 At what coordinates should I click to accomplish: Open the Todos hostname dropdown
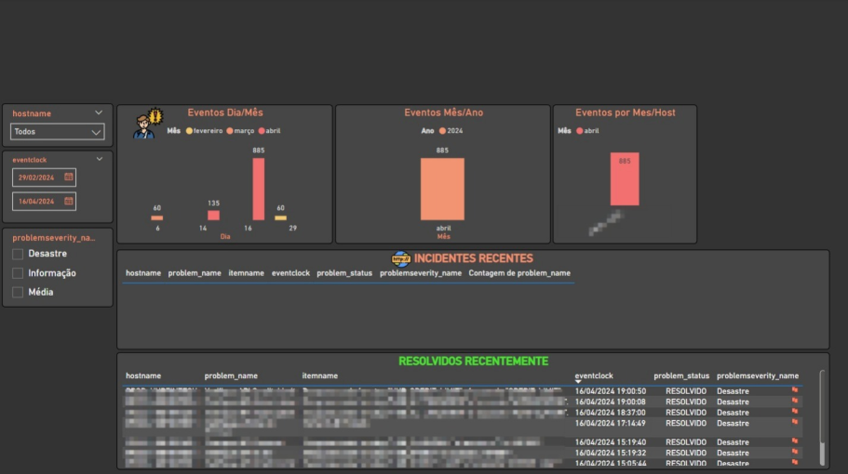pyautogui.click(x=58, y=132)
